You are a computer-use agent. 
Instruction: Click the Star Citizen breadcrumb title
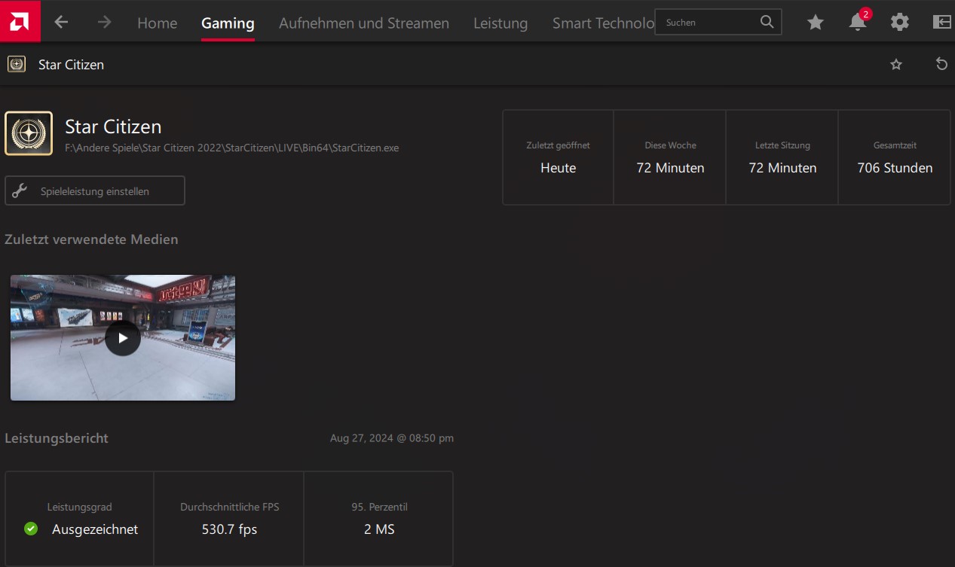71,65
